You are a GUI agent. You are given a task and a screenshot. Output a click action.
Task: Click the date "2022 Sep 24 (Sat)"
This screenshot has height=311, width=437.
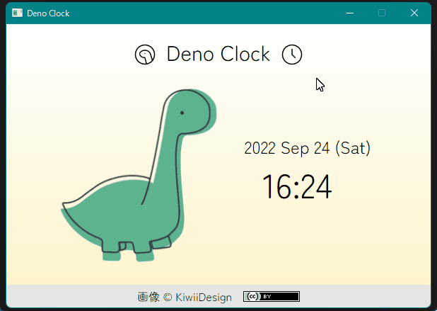307,148
